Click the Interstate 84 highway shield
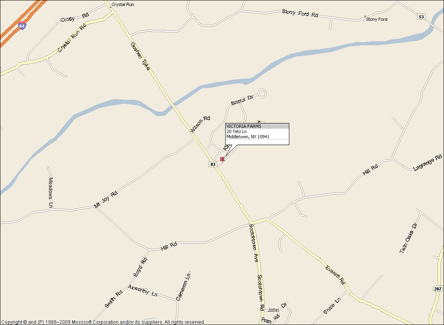444x325 pixels. (x=22, y=26)
